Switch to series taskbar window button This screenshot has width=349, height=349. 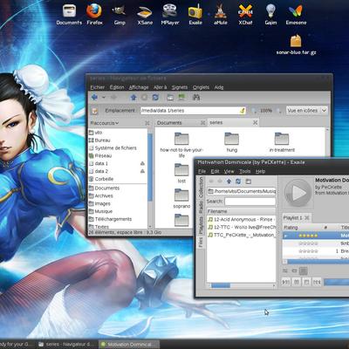pyautogui.click(x=67, y=345)
